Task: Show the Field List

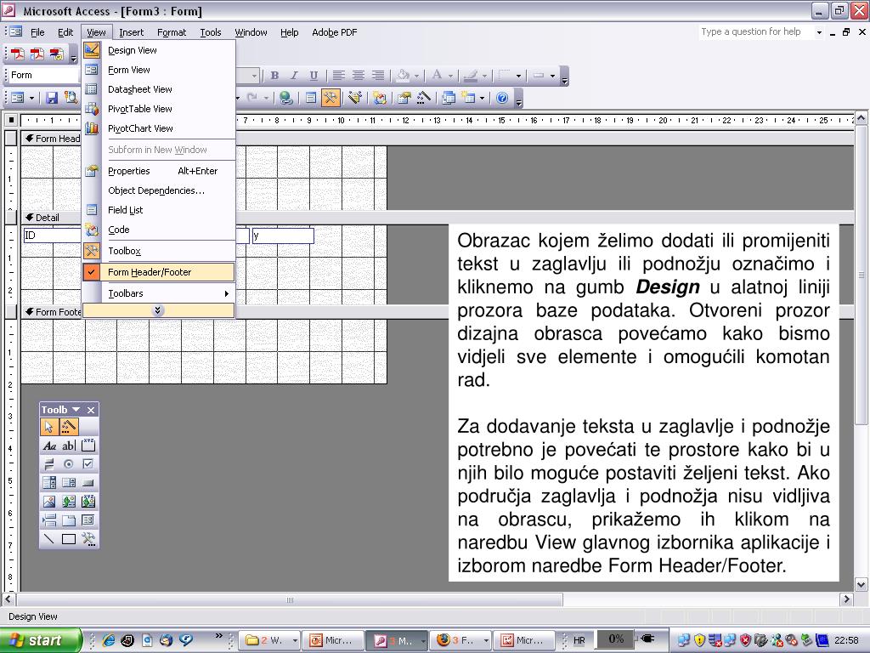Action: (x=159, y=210)
